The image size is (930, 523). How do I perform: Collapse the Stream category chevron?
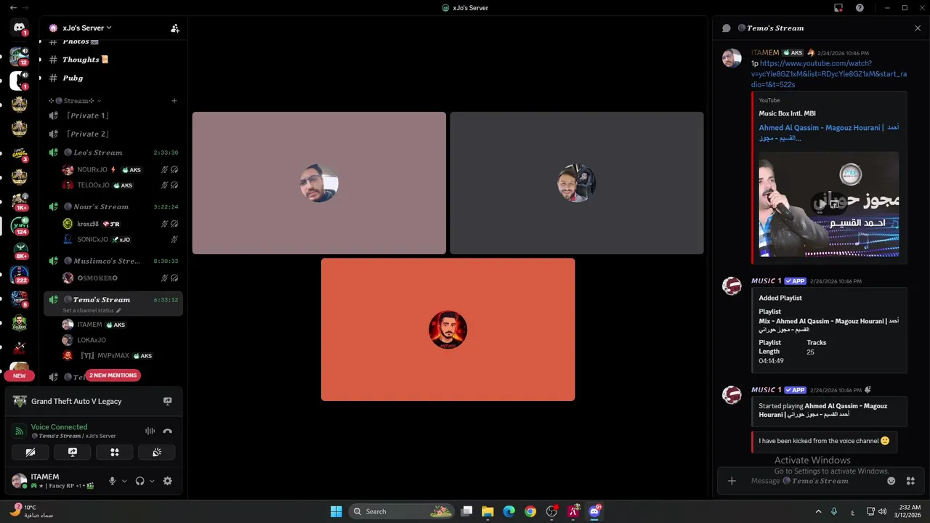(100, 101)
